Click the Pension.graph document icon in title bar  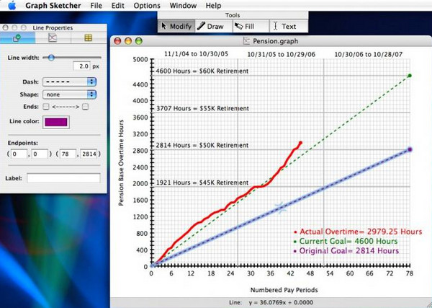point(246,41)
